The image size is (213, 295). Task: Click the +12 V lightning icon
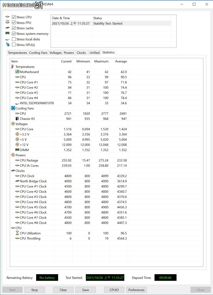coord(17,145)
